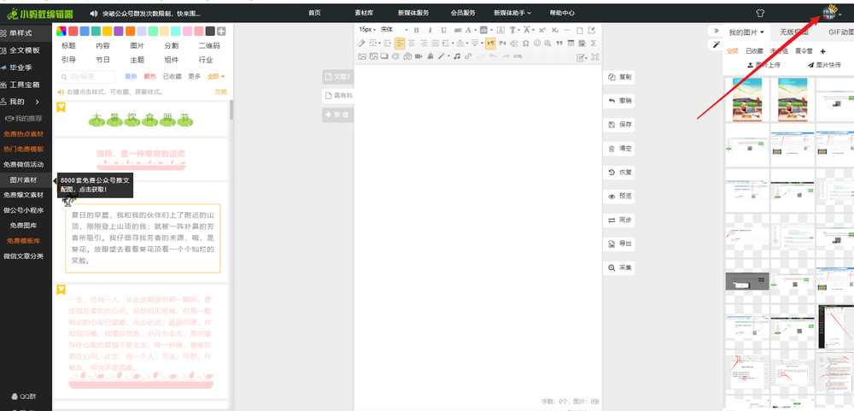Open the HTML source view
Viewport: 854px width, 411px height.
point(518,56)
